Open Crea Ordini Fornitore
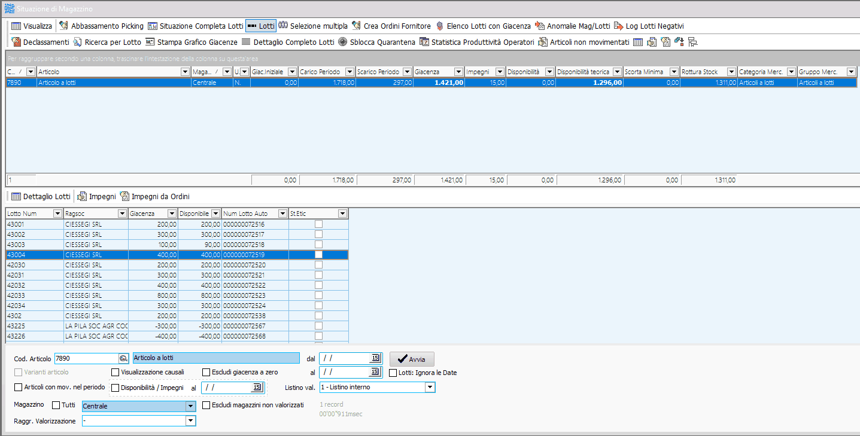Viewport: 860px width, 436px height. click(391, 26)
